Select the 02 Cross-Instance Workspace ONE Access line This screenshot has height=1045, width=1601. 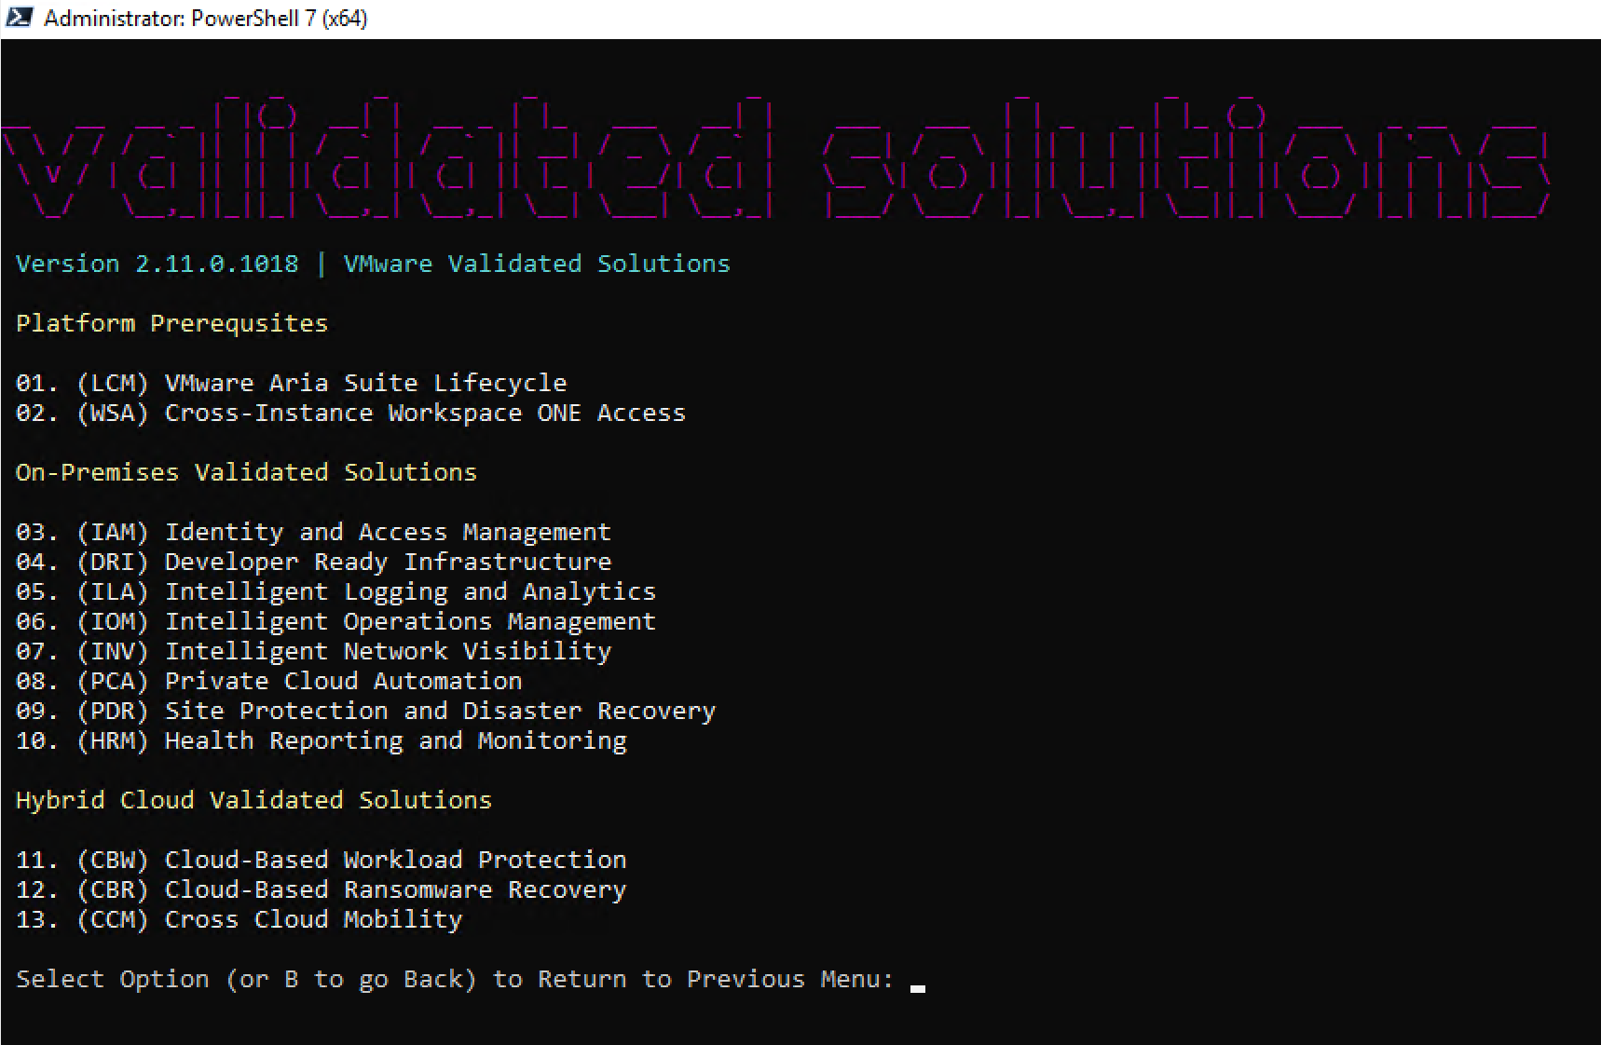(x=350, y=414)
